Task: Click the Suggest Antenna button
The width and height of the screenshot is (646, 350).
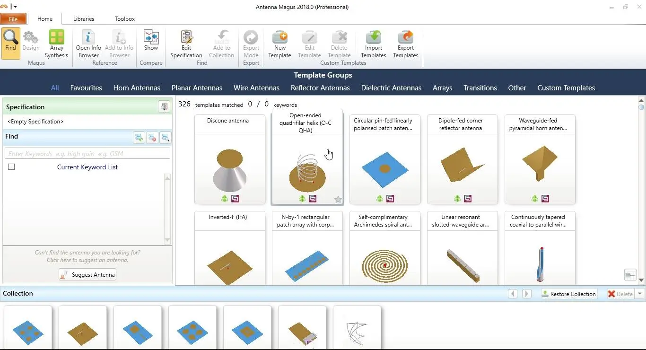Action: pos(87,275)
